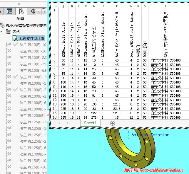
Task: Click configuration icon for 法兰 PL1000(B)
Action: pyautogui.click(x=9, y=109)
